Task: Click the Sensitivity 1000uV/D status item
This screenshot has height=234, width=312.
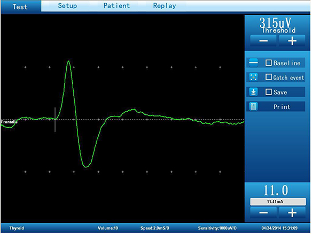Action: [x=217, y=228]
